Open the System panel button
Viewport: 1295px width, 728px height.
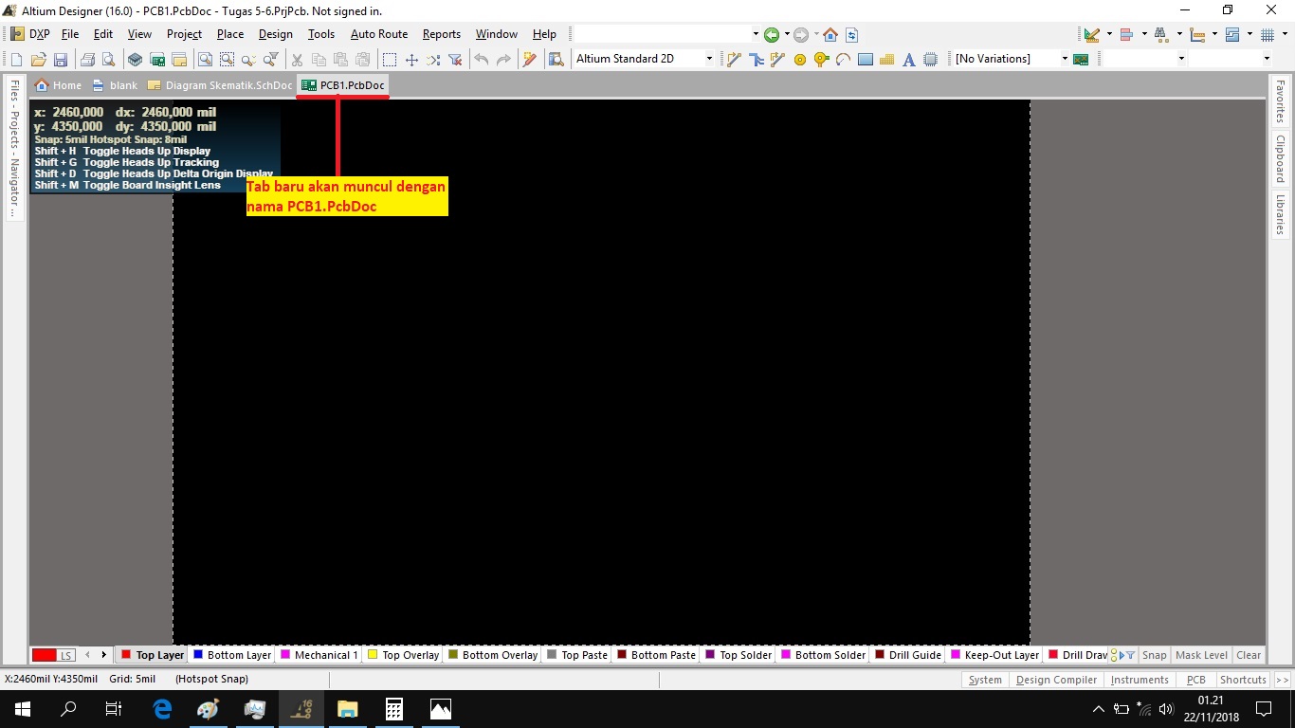[x=985, y=680]
